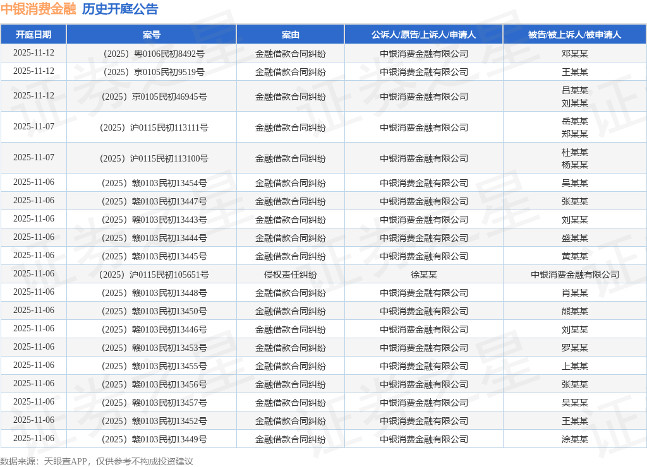Click defendant 王某某 in 9519号 row
The image size is (647, 467).
(x=575, y=72)
